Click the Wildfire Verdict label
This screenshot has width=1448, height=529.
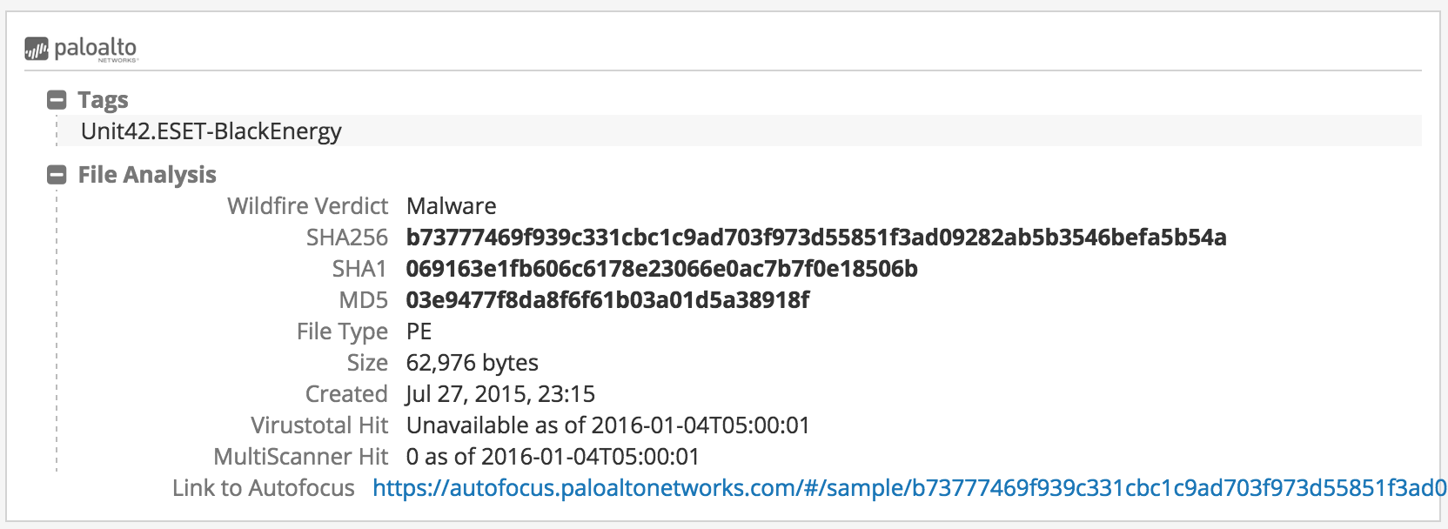click(x=307, y=206)
